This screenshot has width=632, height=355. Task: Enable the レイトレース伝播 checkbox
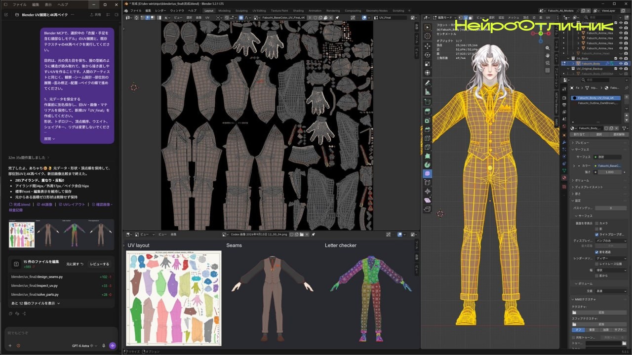click(x=596, y=264)
